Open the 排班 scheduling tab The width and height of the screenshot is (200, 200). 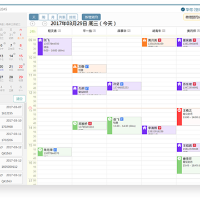point(72,17)
